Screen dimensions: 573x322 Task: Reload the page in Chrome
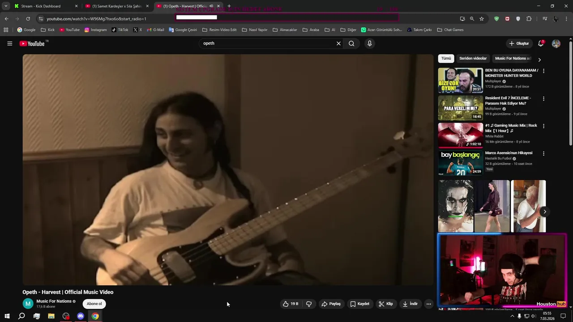point(28,19)
